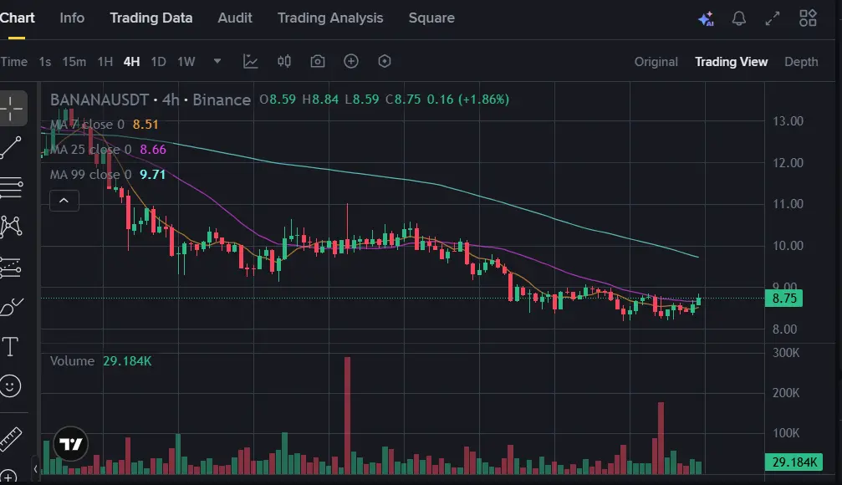842x485 pixels.
Task: Select the 1D time interval
Action: (158, 62)
